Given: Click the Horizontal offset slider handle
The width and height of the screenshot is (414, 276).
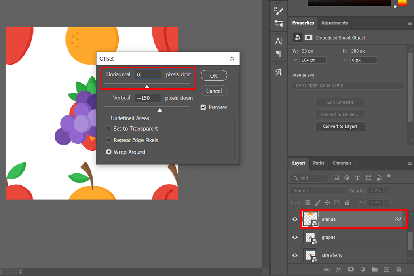Looking at the screenshot, I should 147,86.
